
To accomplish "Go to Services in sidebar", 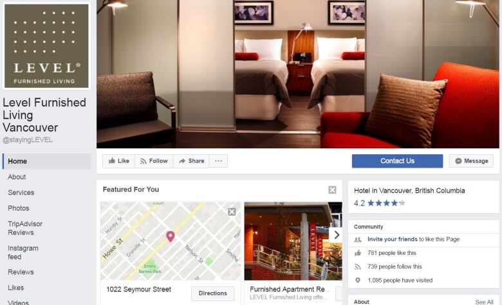I will (21, 193).
